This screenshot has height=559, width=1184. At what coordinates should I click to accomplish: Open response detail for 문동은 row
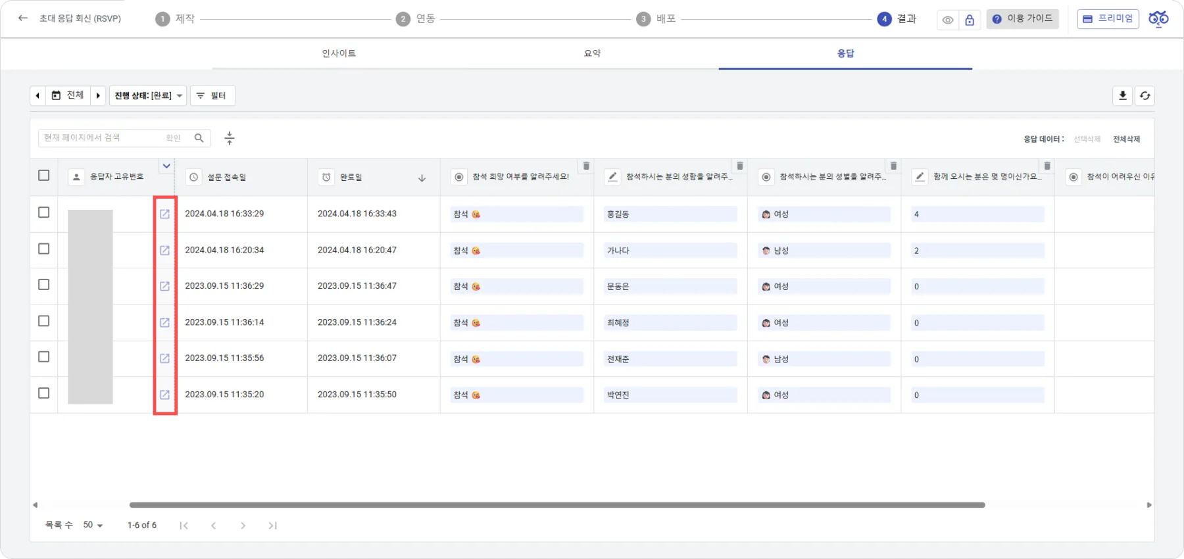164,286
